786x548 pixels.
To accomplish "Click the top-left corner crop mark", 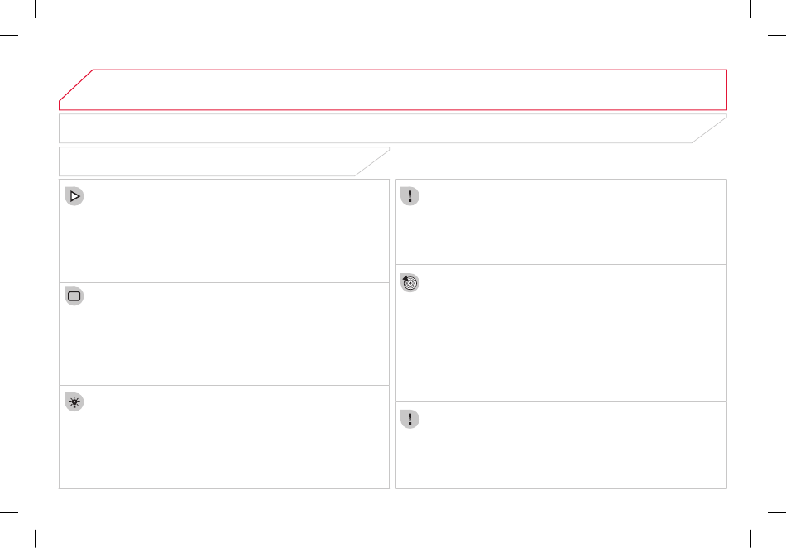I will coord(26,26).
